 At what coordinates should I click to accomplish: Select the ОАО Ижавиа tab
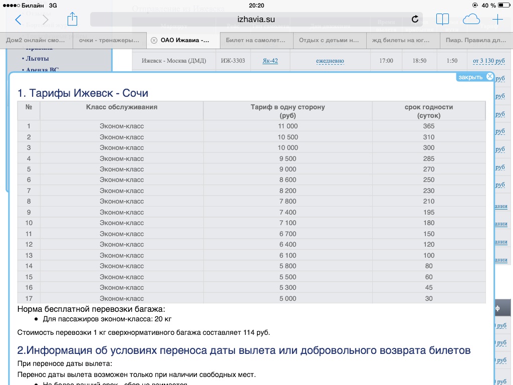pyautogui.click(x=183, y=40)
